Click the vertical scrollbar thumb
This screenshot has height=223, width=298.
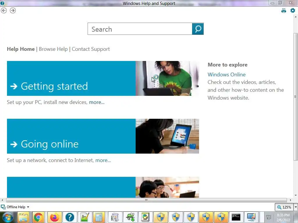click(x=295, y=97)
